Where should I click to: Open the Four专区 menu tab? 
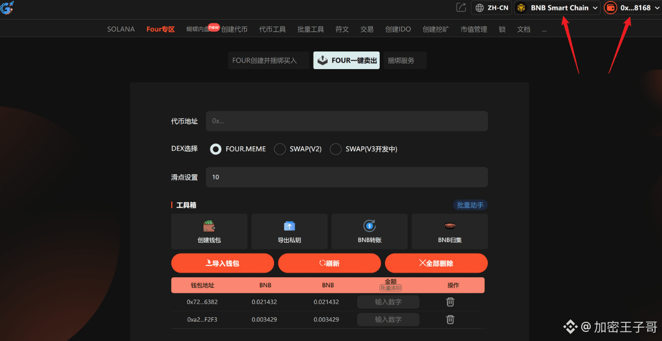[x=160, y=29]
